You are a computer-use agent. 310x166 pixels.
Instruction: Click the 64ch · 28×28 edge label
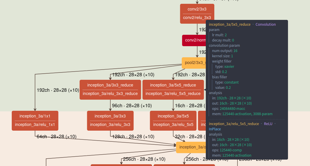coord(56,136)
